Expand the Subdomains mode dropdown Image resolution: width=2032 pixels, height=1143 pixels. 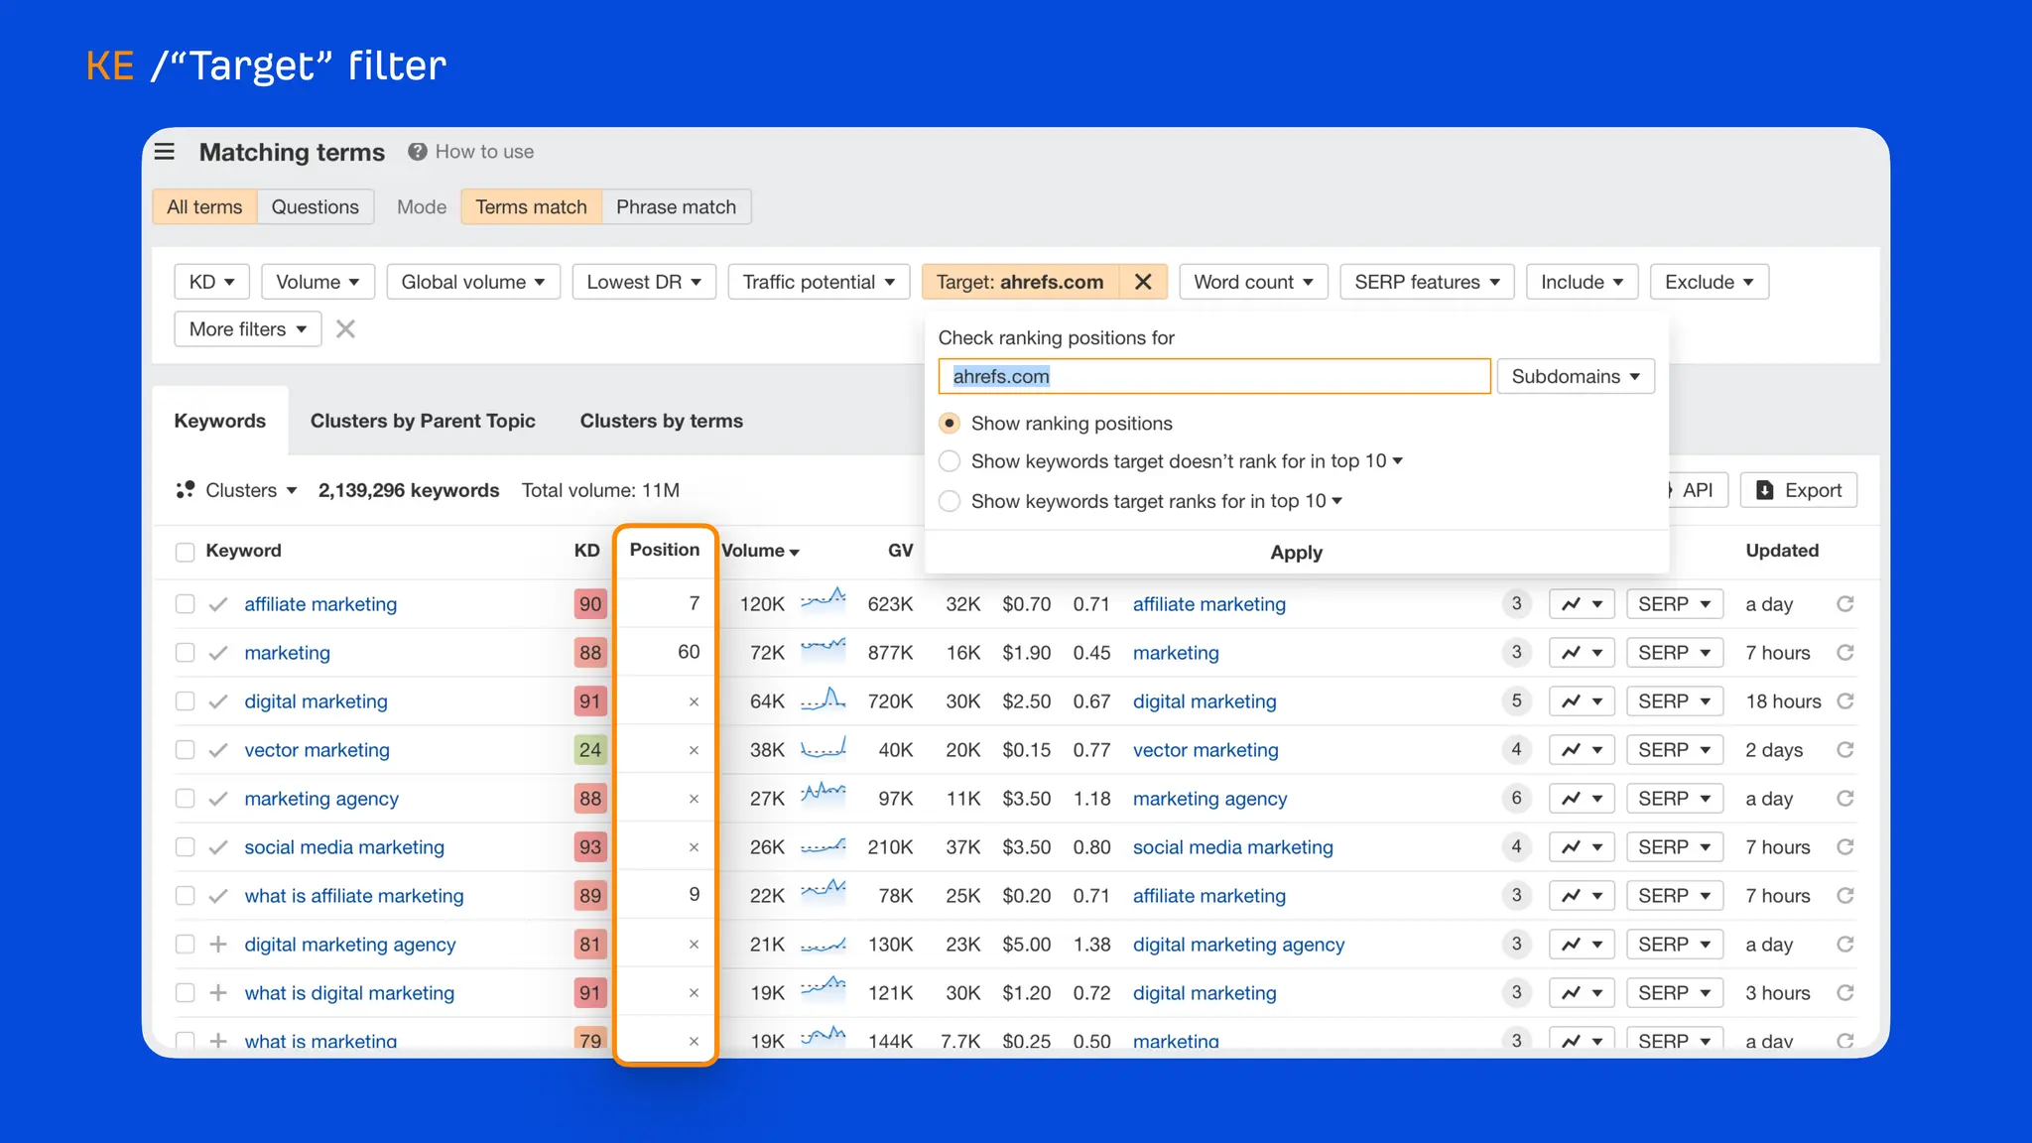[1576, 376]
